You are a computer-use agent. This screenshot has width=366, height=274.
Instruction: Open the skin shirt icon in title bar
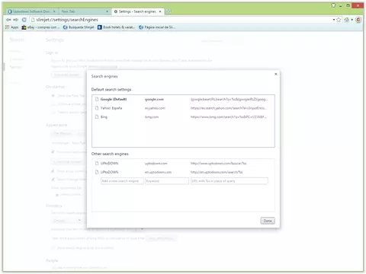tap(333, 5)
